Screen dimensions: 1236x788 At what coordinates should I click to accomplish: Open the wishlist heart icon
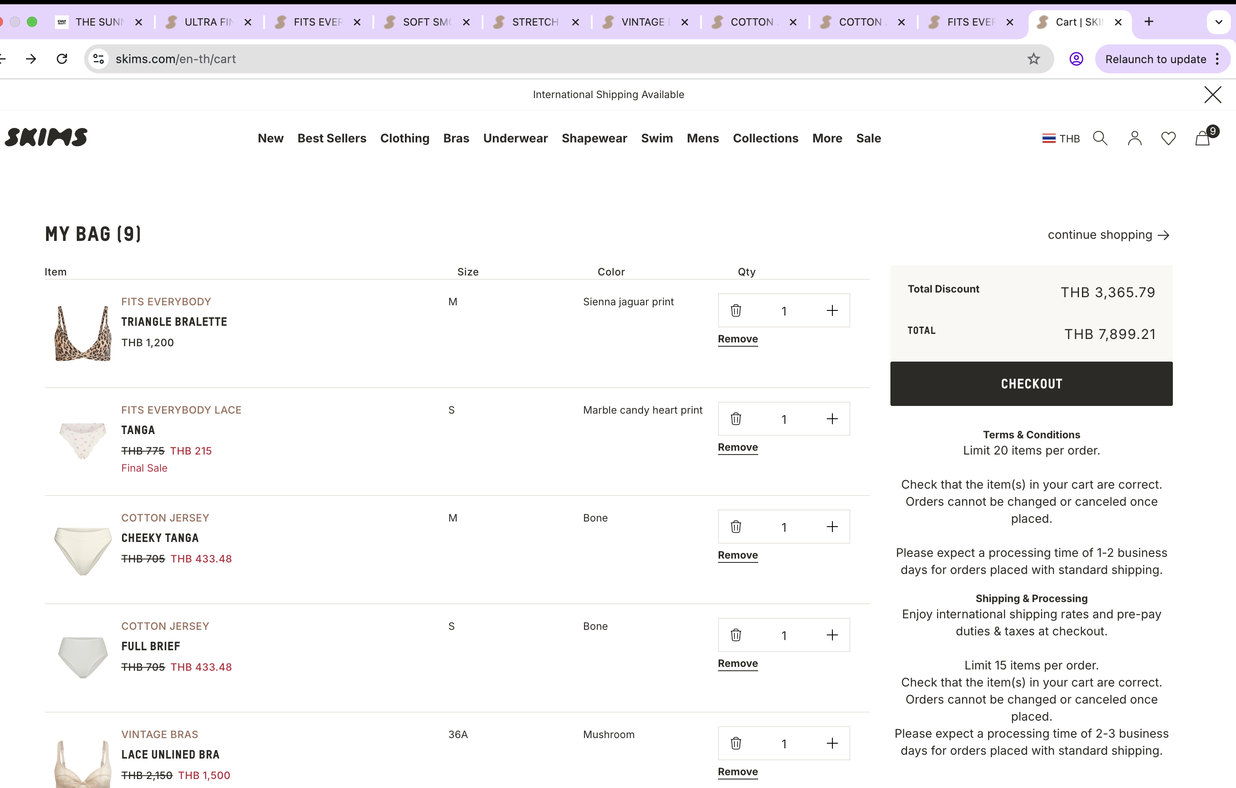click(x=1168, y=139)
